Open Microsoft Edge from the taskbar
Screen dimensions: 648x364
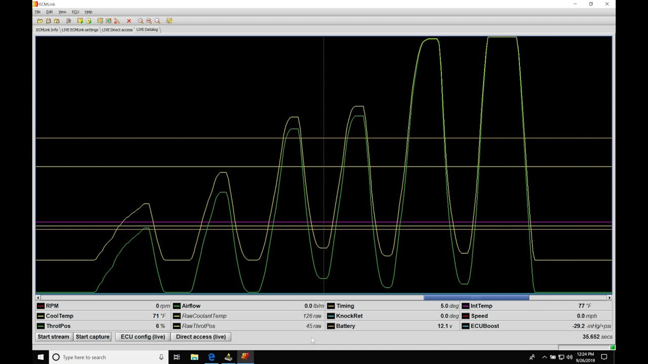[211, 357]
